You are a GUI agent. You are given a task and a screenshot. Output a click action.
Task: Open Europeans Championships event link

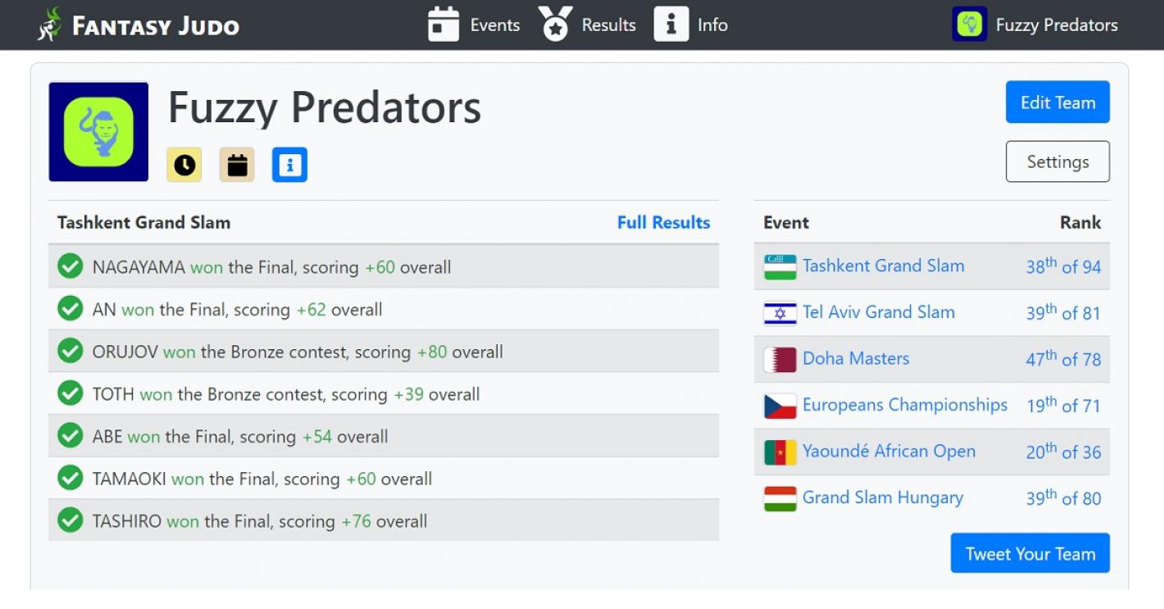coord(904,405)
